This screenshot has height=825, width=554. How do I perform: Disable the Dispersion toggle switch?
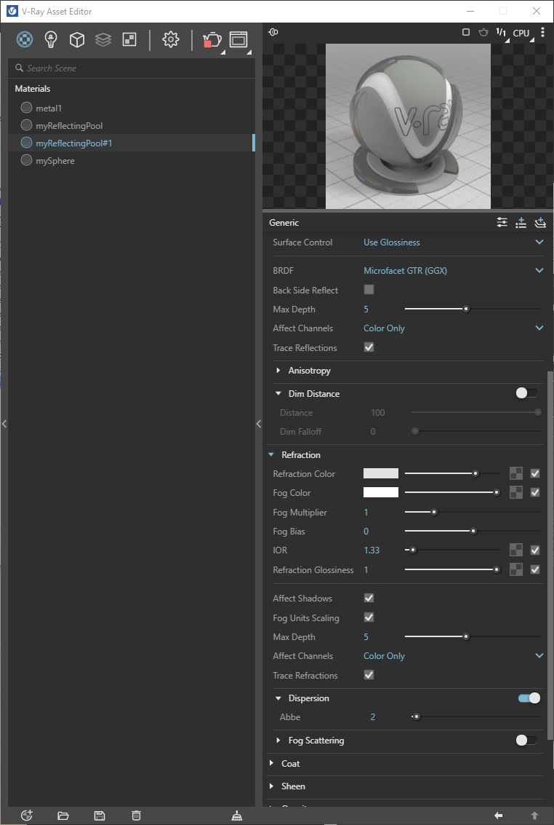click(x=529, y=698)
